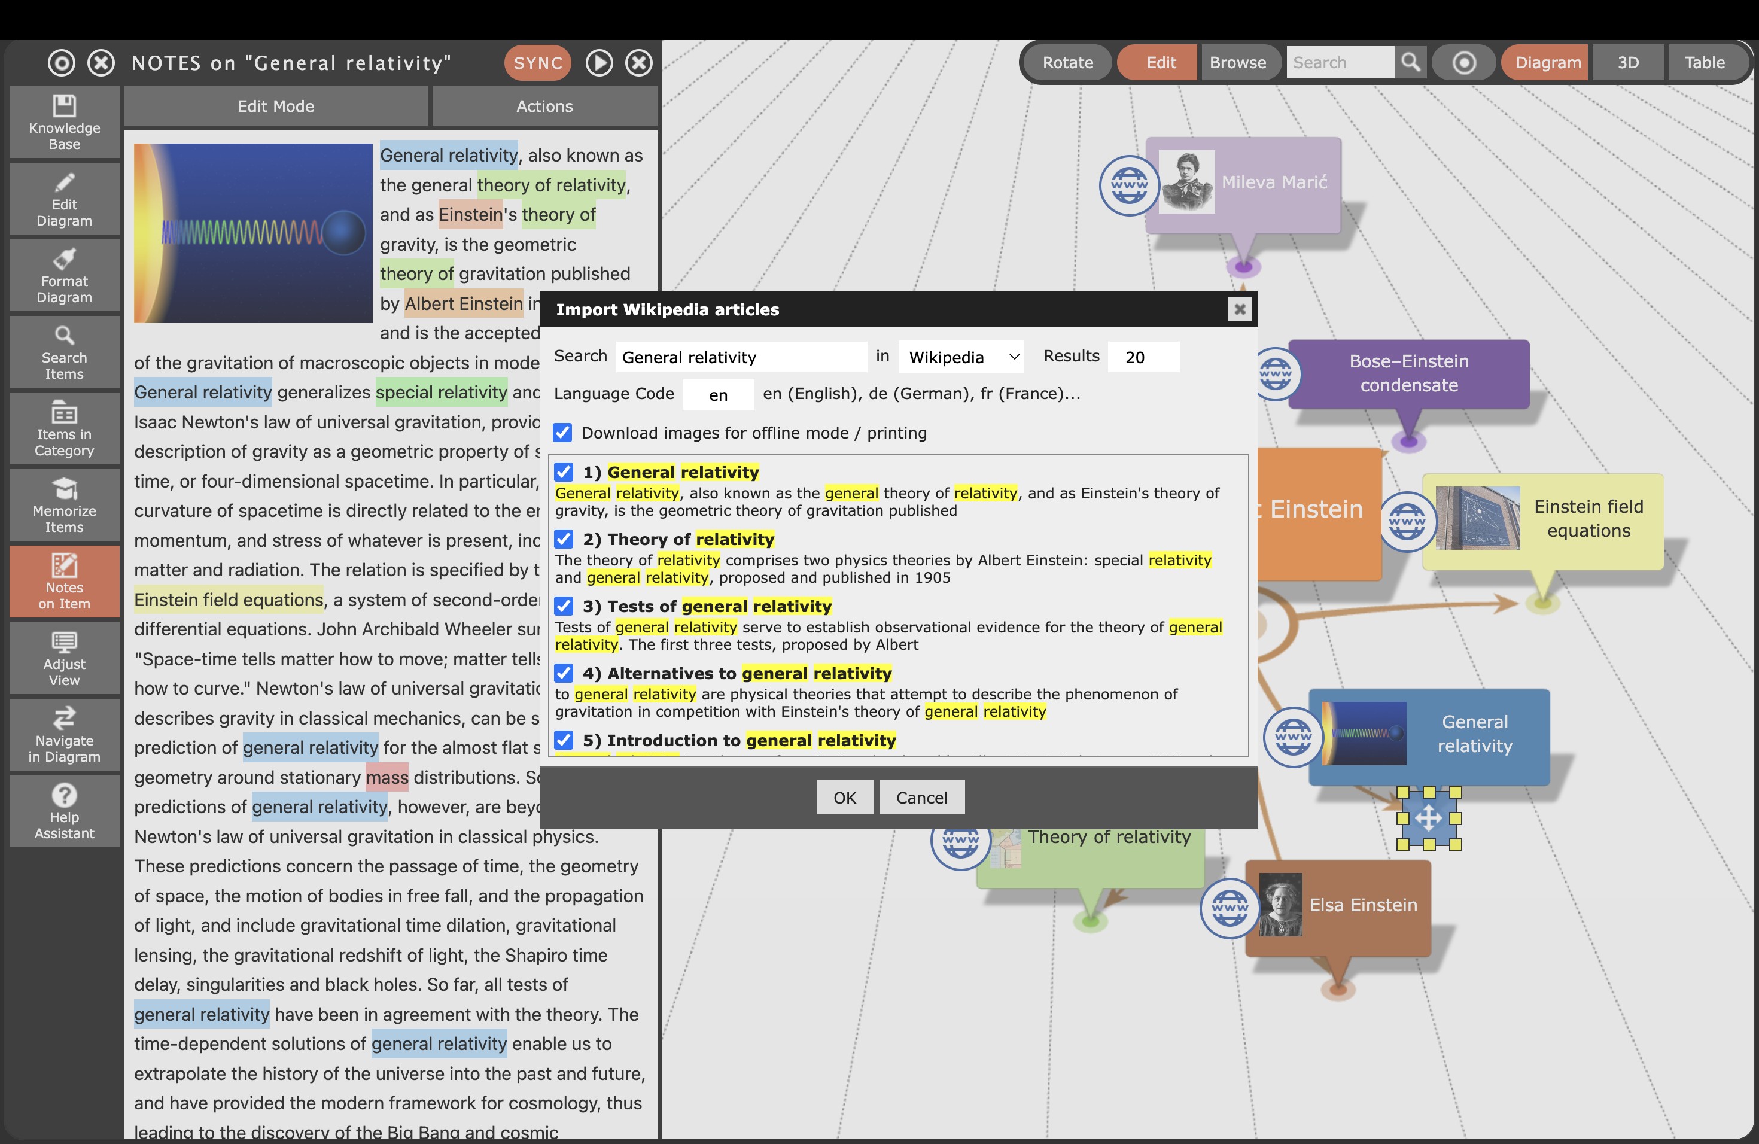The image size is (1759, 1144).
Task: Open the Memorize Items tool
Action: pos(64,505)
